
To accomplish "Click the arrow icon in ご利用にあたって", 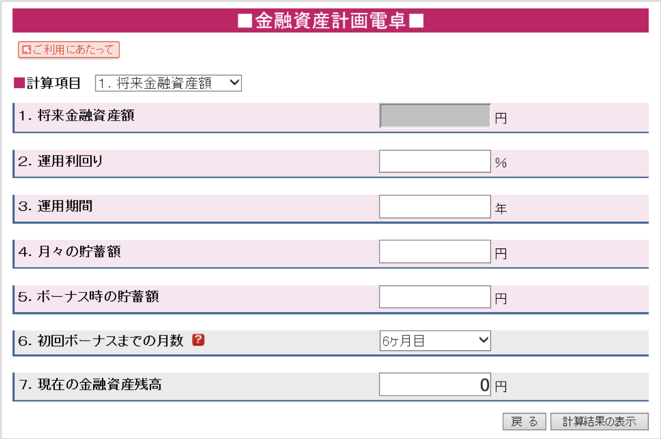I will coord(26,50).
